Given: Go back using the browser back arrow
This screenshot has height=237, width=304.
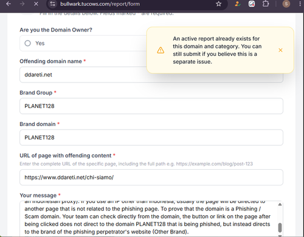Looking at the screenshot, I should [x=9, y=4].
